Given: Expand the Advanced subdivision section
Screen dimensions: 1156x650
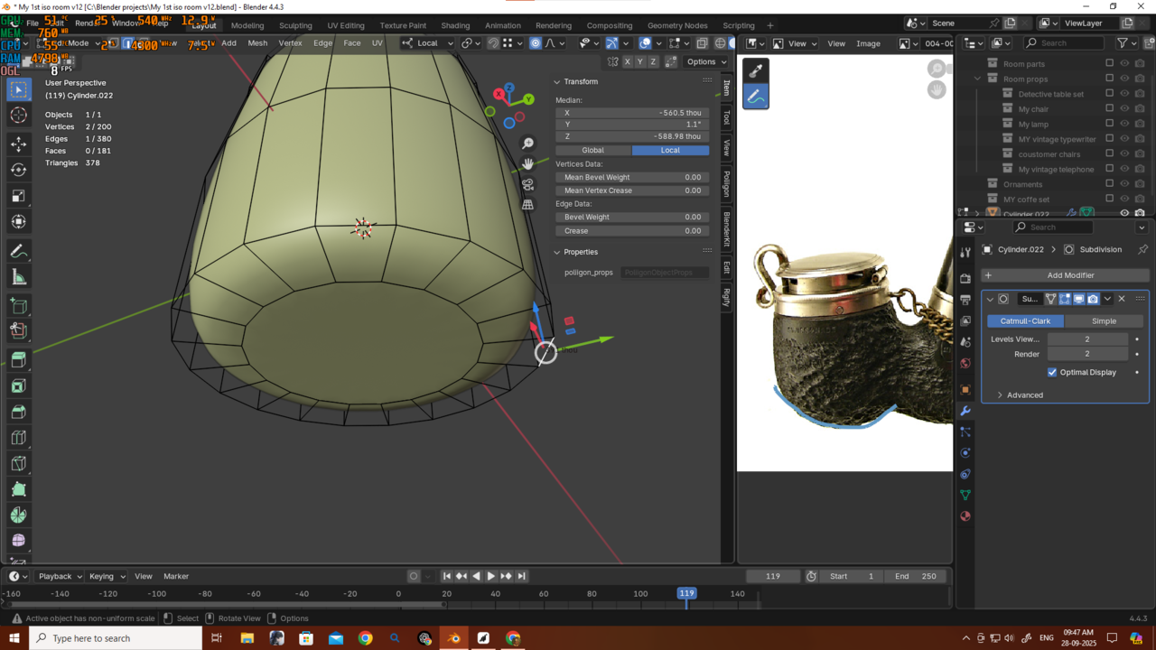Looking at the screenshot, I should coord(1025,395).
